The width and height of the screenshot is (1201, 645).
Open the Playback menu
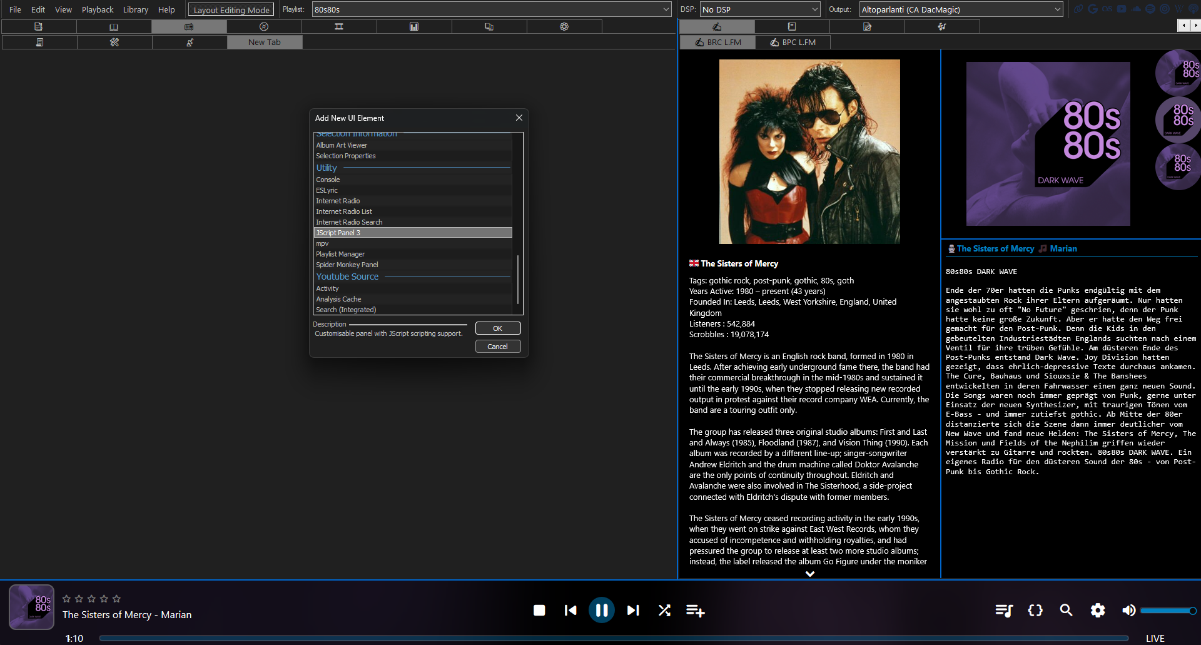[x=98, y=9]
